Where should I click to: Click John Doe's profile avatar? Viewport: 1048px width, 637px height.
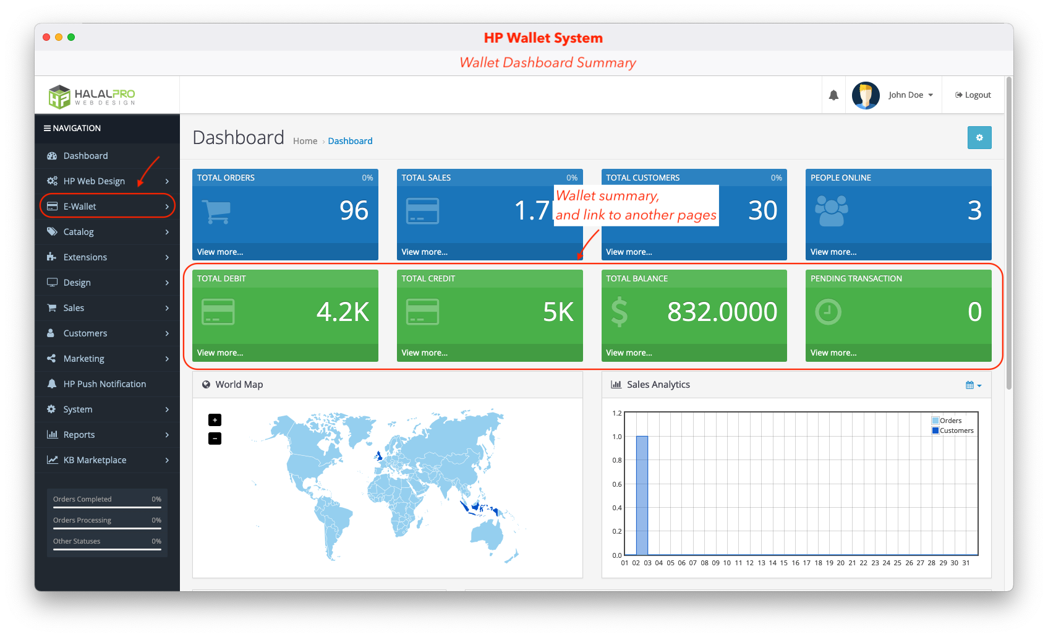[865, 95]
